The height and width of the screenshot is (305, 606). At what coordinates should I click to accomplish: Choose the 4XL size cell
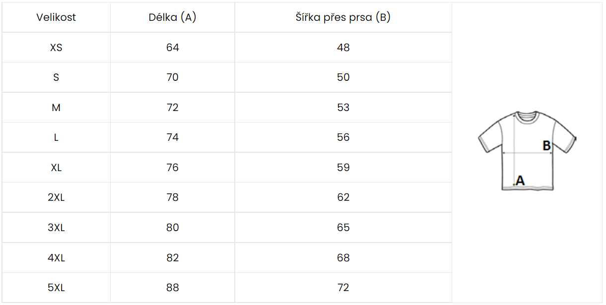pyautogui.click(x=56, y=258)
